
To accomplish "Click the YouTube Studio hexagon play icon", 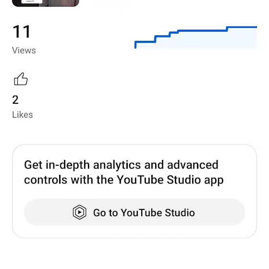I will tap(79, 212).
